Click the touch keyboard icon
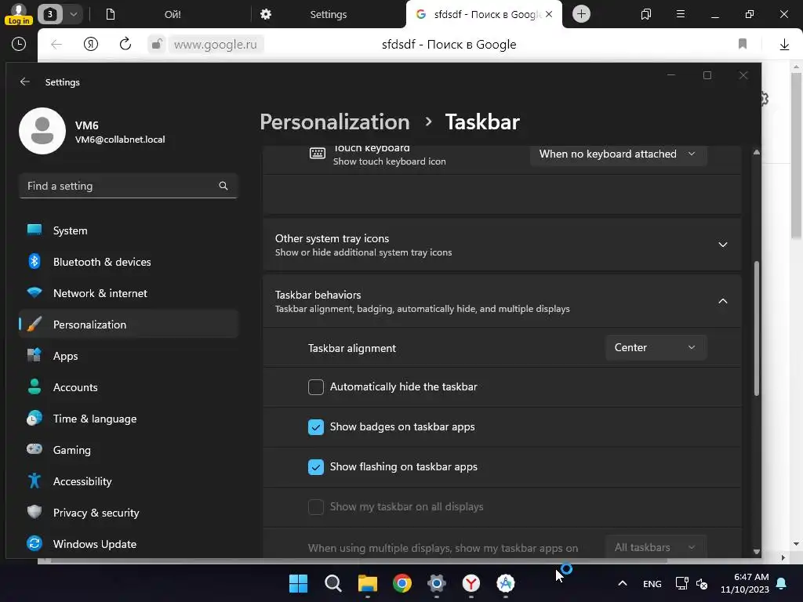This screenshot has width=803, height=602. (x=318, y=153)
